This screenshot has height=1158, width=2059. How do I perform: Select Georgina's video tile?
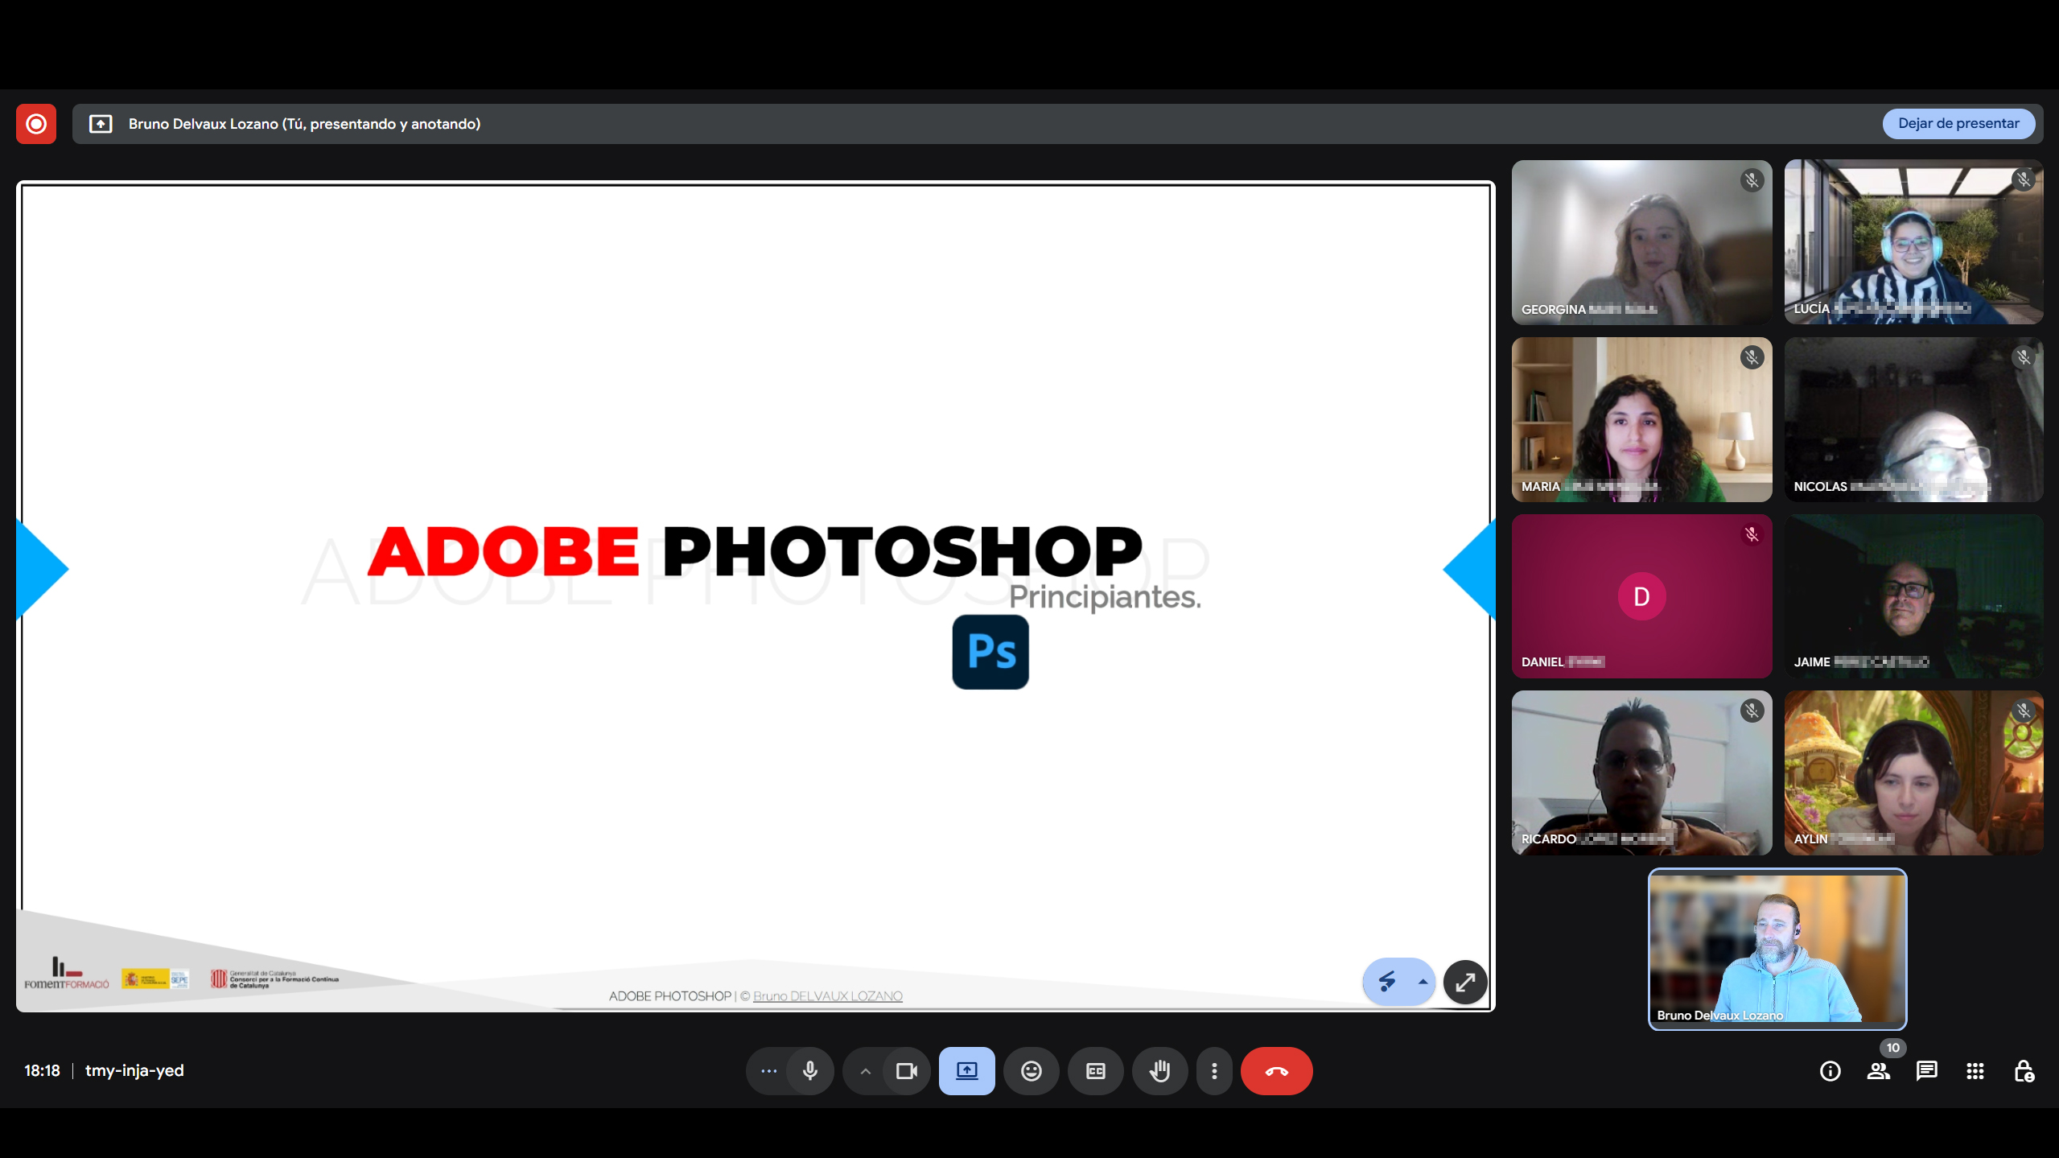[x=1641, y=242]
